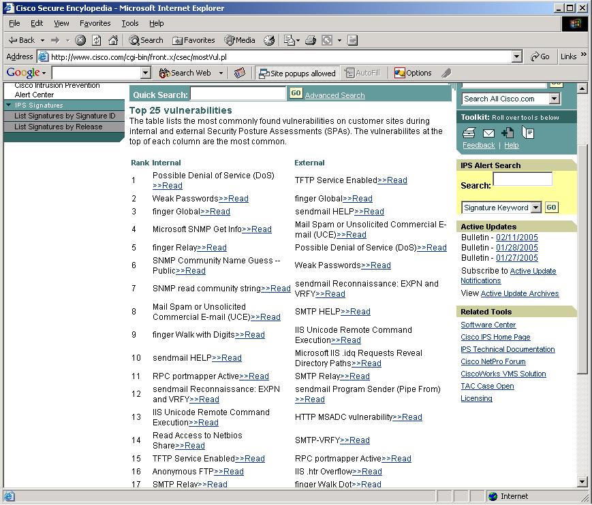The height and width of the screenshot is (505, 592).
Task: Click the Search Web button
Action: click(x=185, y=73)
